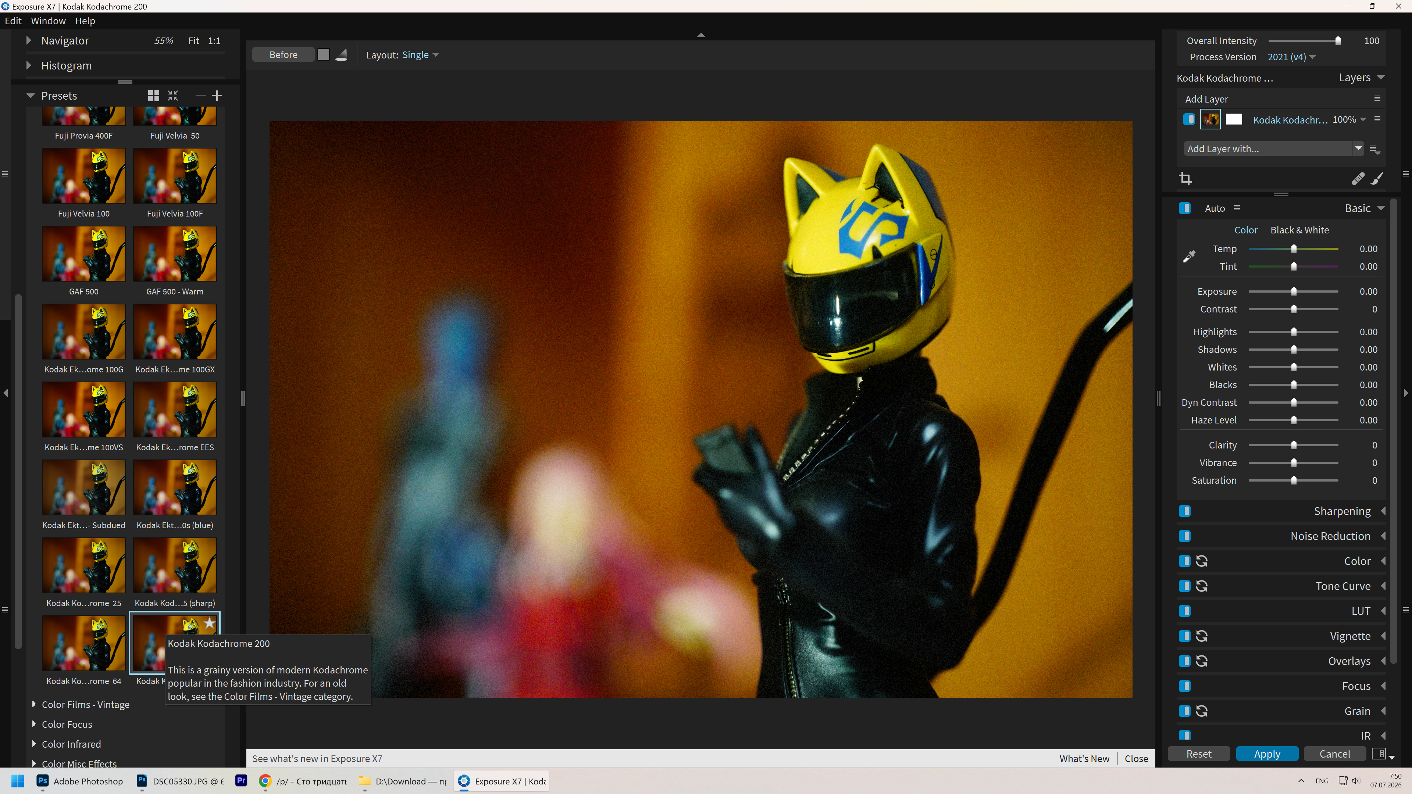1412x794 pixels.
Task: Switch presets to grid view icon
Action: point(153,96)
